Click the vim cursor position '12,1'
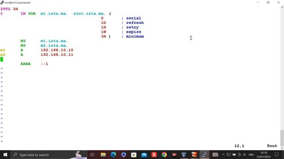284x159 pixels. (239, 146)
